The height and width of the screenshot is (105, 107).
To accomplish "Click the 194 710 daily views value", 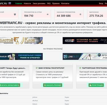I will coord(29,16).
